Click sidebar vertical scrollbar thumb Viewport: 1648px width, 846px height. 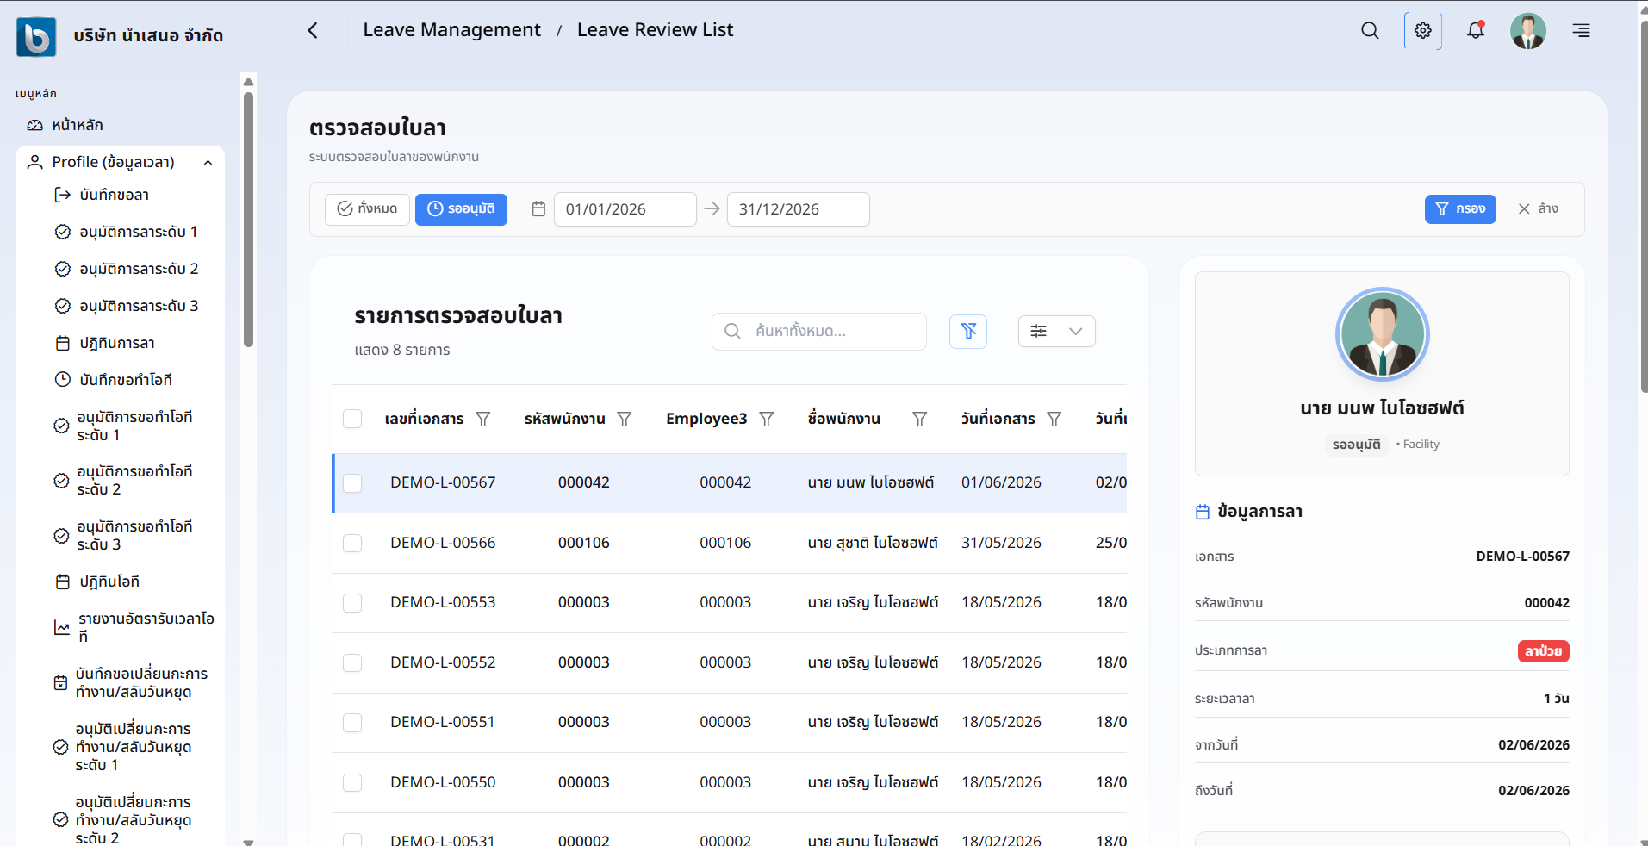(x=248, y=220)
